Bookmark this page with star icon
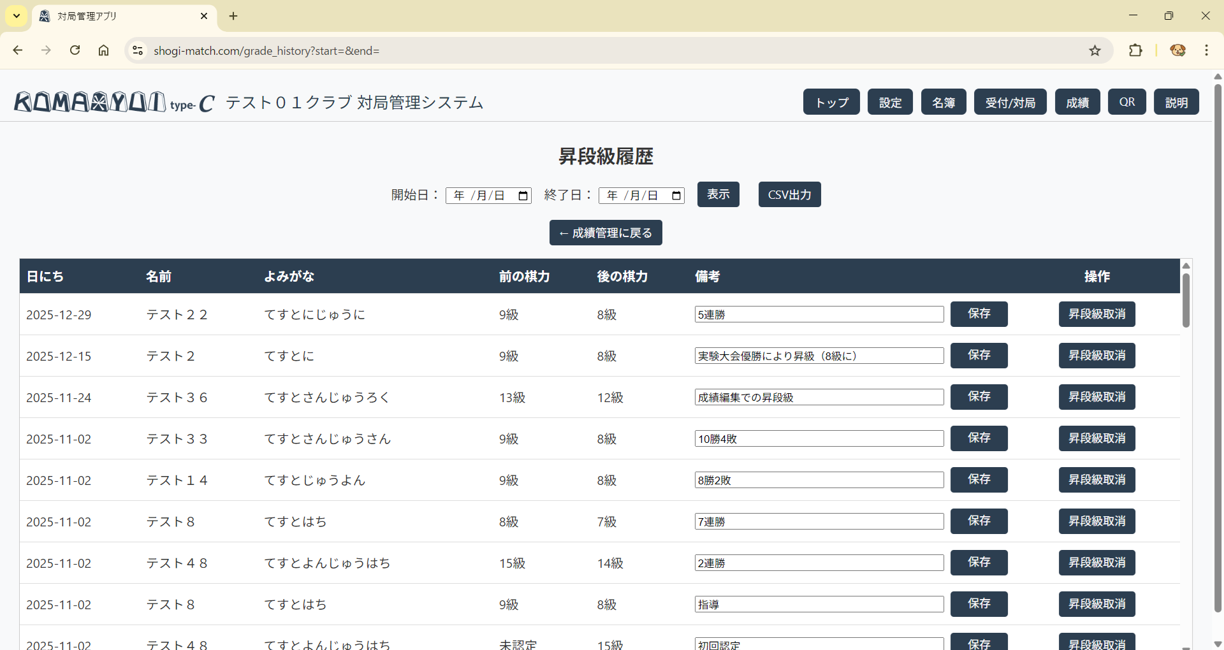The width and height of the screenshot is (1224, 650). 1095,50
